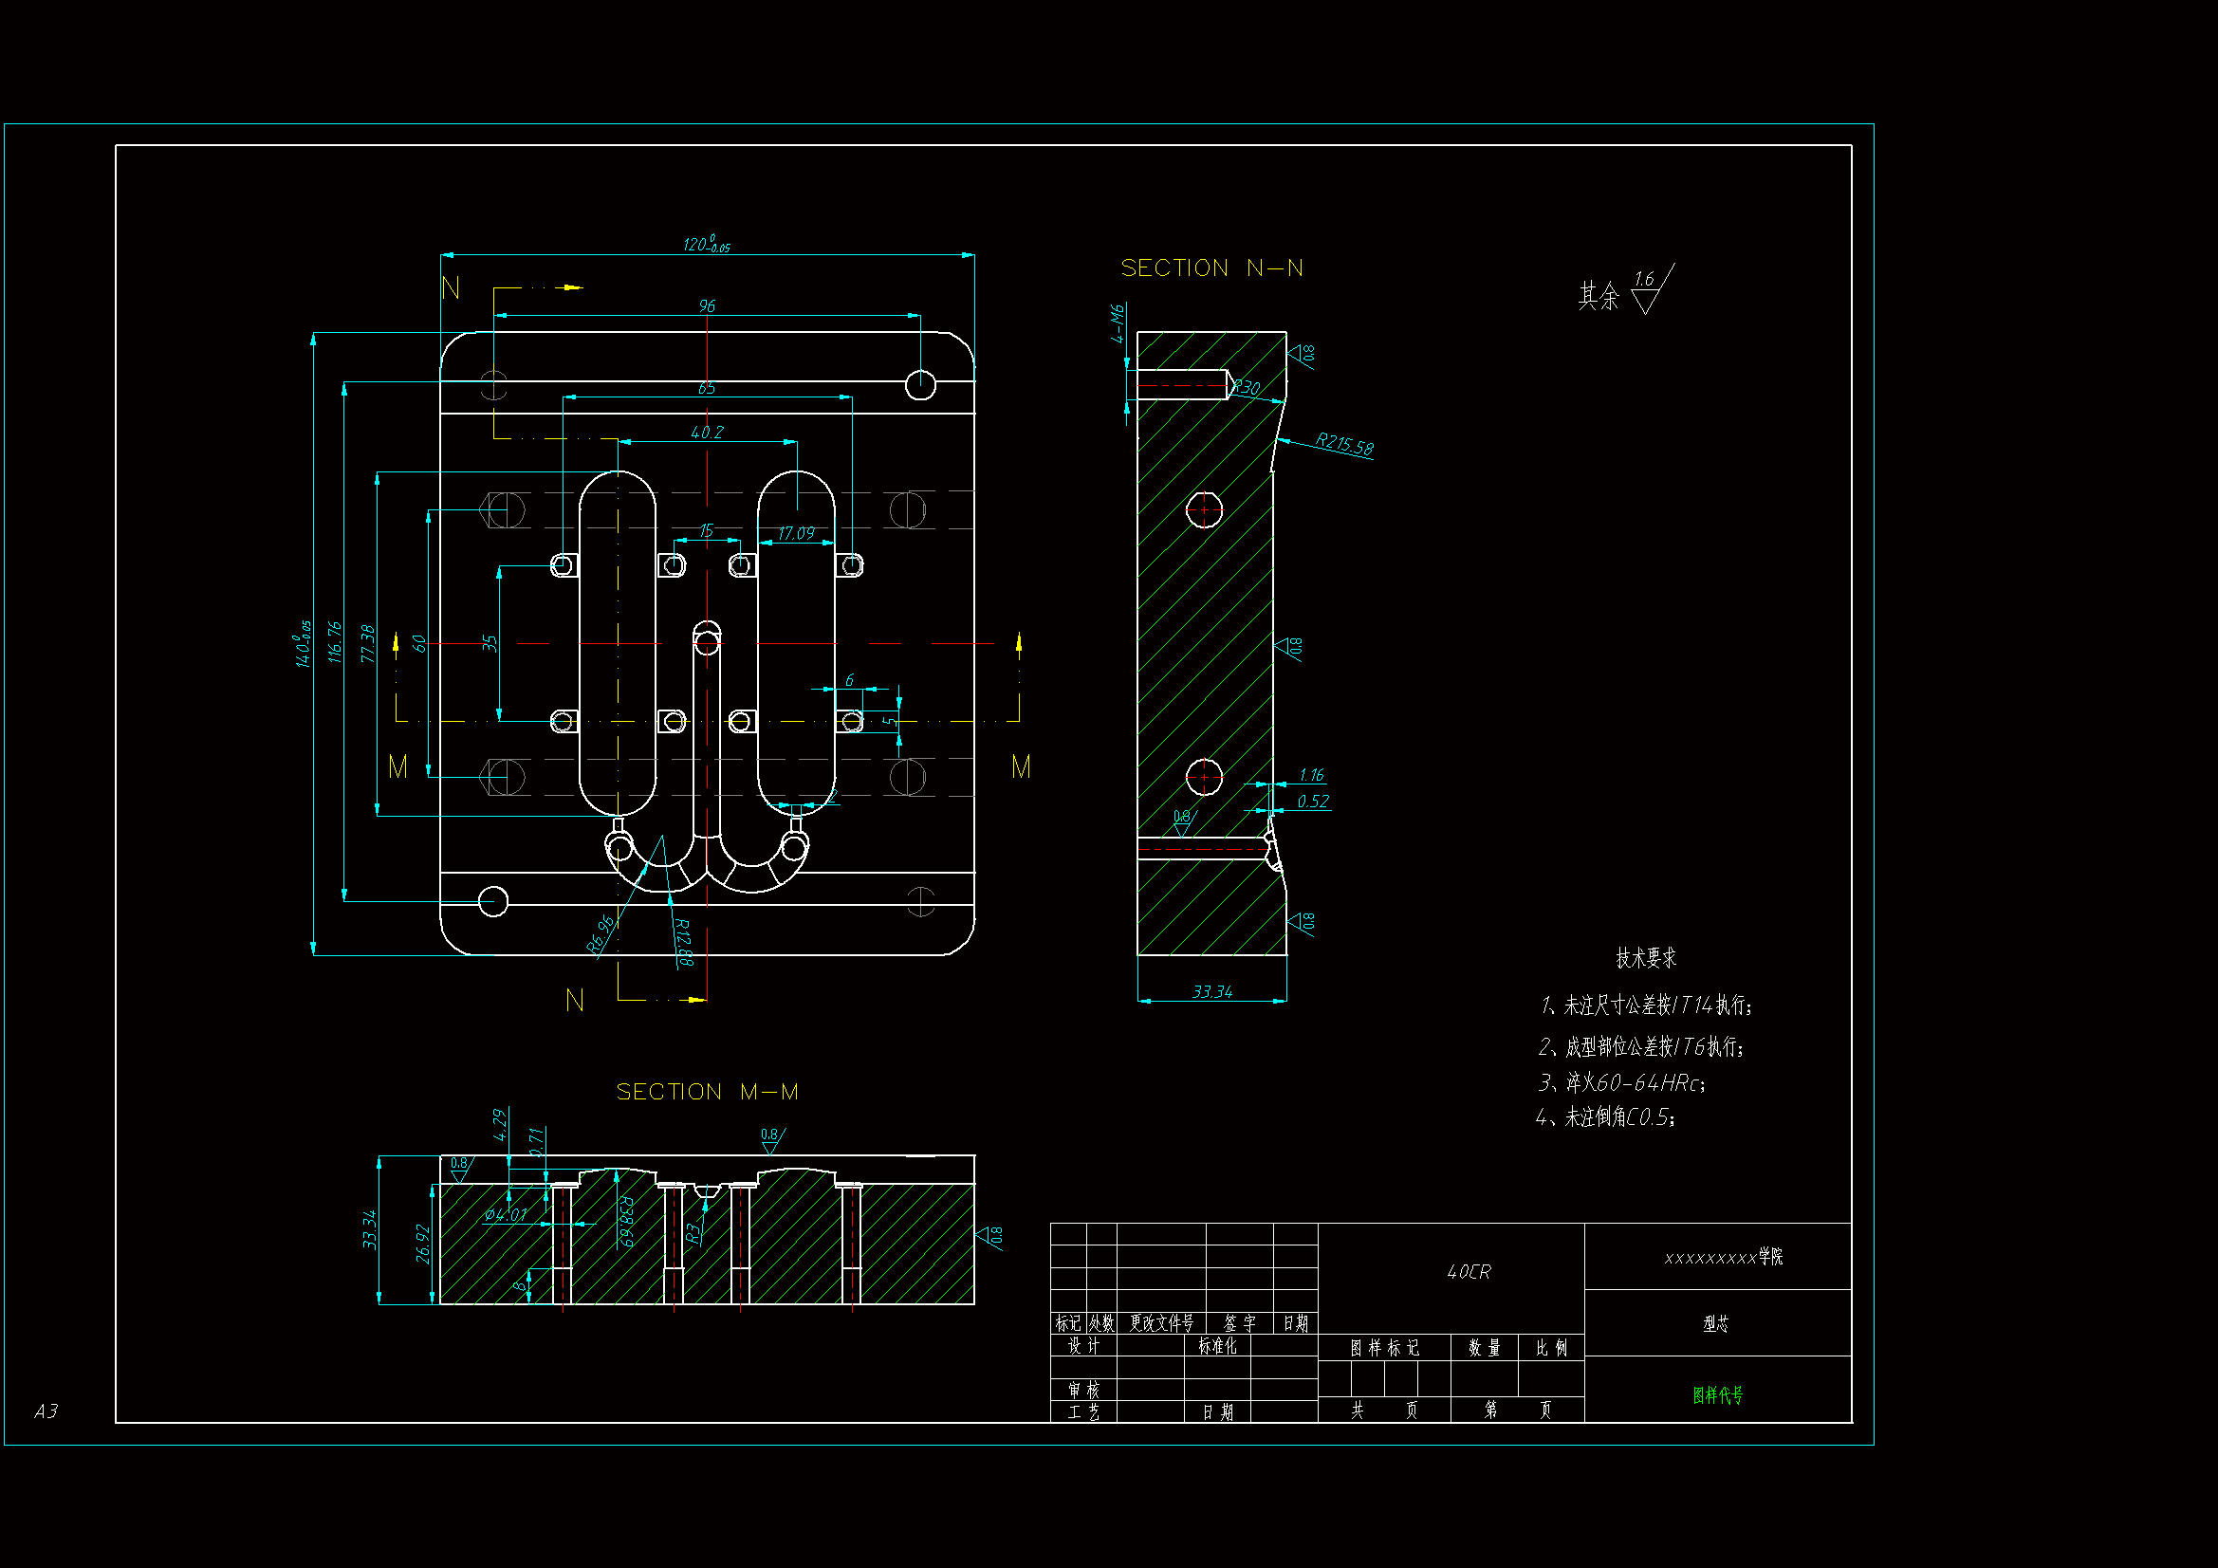Click the top-right mounting hole circle in plan view
The width and height of the screenshot is (2218, 1568).
(920, 384)
